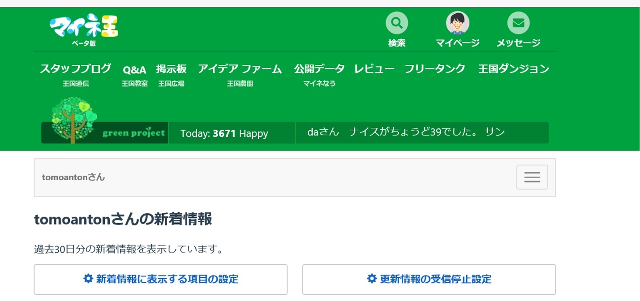Open My Page avatar icon

tap(457, 23)
